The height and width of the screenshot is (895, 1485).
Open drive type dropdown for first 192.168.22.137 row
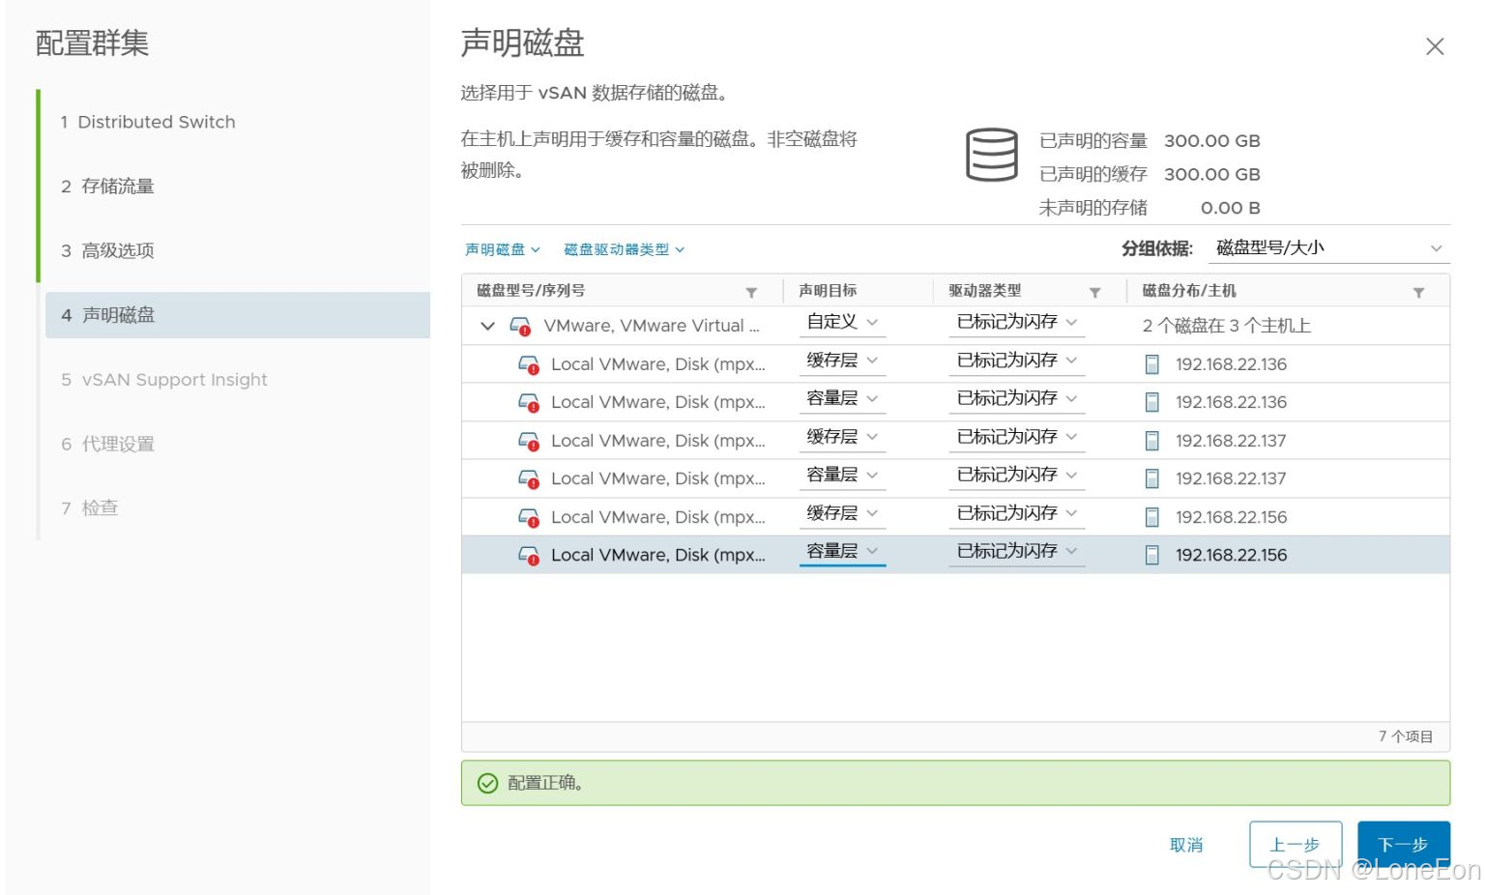pos(1017,437)
